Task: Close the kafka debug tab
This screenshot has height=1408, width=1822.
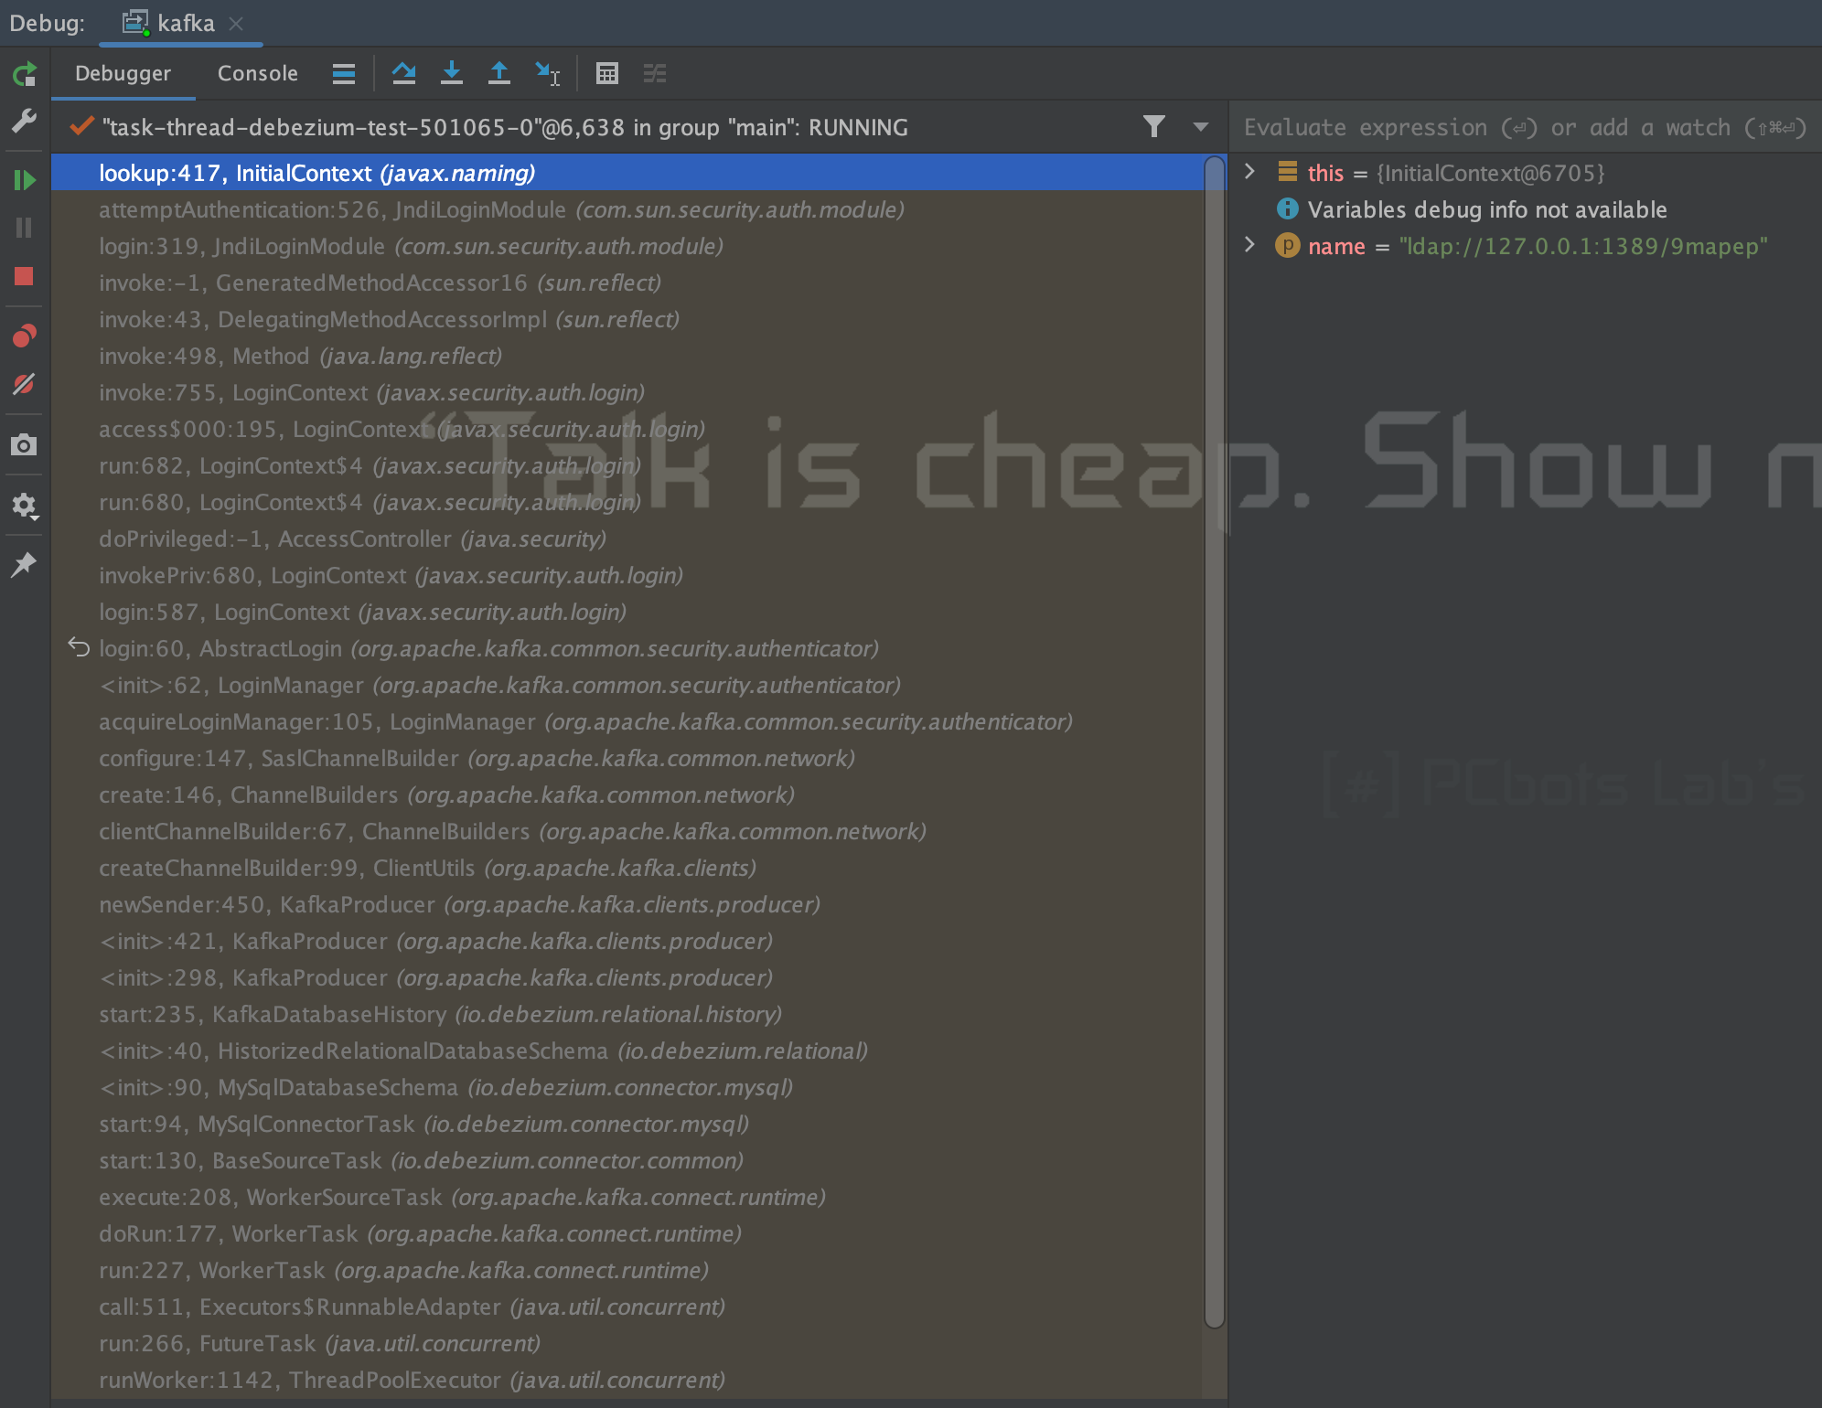Action: pos(236,24)
